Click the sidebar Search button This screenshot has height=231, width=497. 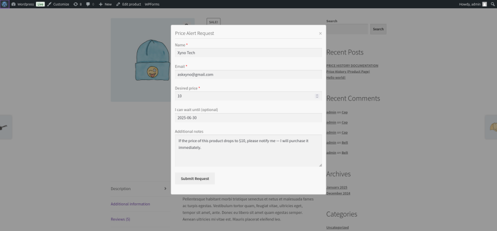click(378, 29)
